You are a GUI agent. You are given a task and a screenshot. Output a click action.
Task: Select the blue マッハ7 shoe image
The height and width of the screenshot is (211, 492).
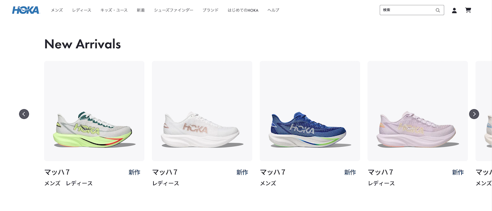pos(310,111)
